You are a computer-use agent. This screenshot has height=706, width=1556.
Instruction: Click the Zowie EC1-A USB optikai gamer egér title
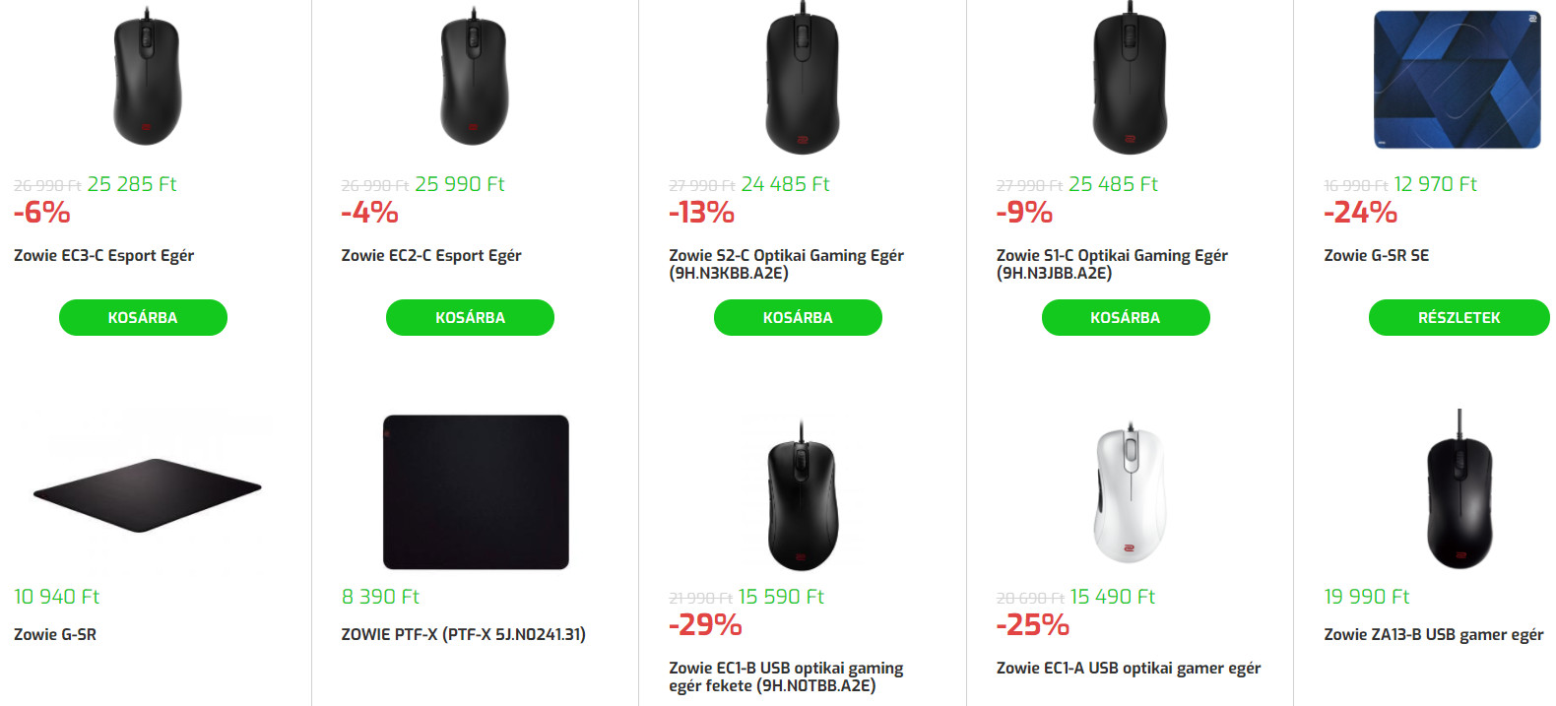[x=1128, y=668]
